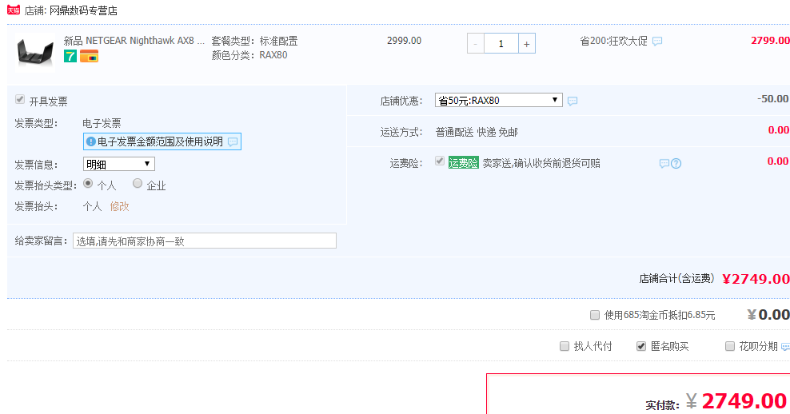Open the 店铺优惠 省50元:RAX80 dropdown
Image resolution: width=790 pixels, height=414 pixels.
[499, 100]
